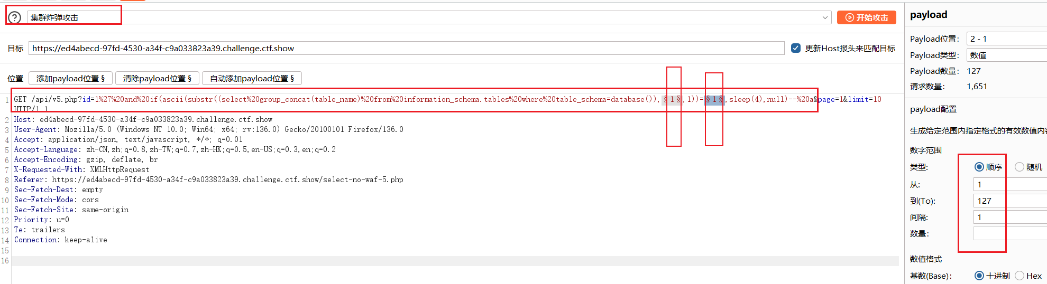Click 自动添加payload位置 § button
This screenshot has width=1047, height=284.
point(252,78)
